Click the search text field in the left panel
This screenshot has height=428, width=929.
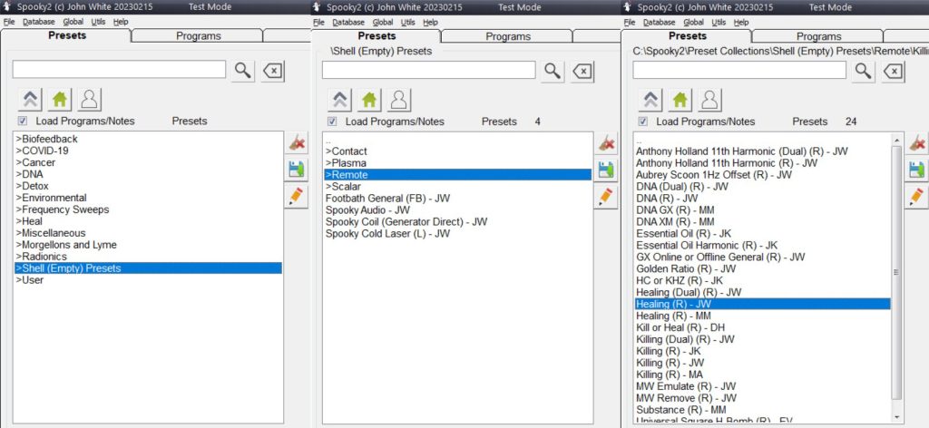118,70
